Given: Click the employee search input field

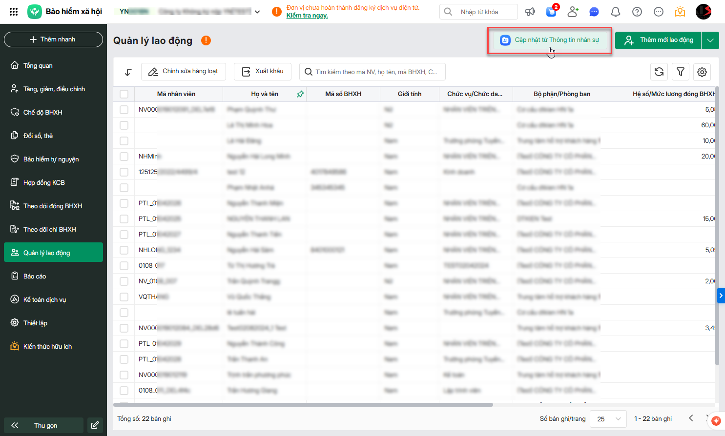Looking at the screenshot, I should (376, 72).
